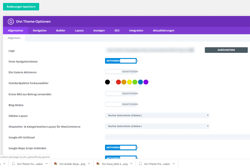The width and height of the screenshot is (250, 168).
Task: Open the Aktualisierungen tab
Action: point(164,30)
